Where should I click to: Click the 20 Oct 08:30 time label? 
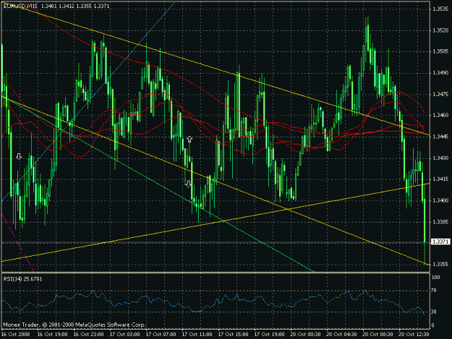pos(378,334)
